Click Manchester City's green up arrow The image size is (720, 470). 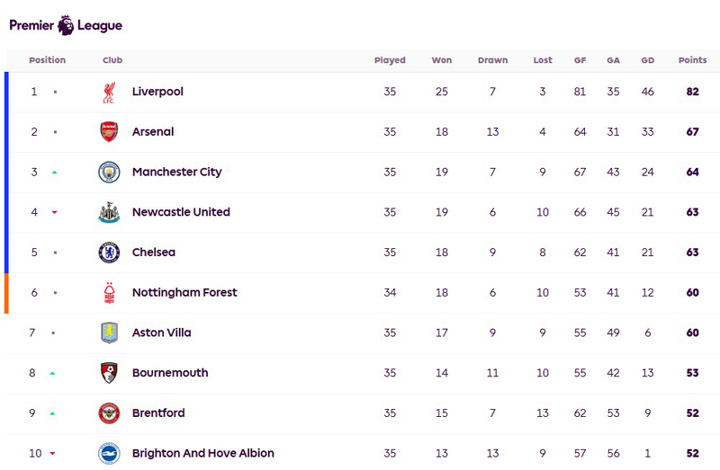(55, 173)
